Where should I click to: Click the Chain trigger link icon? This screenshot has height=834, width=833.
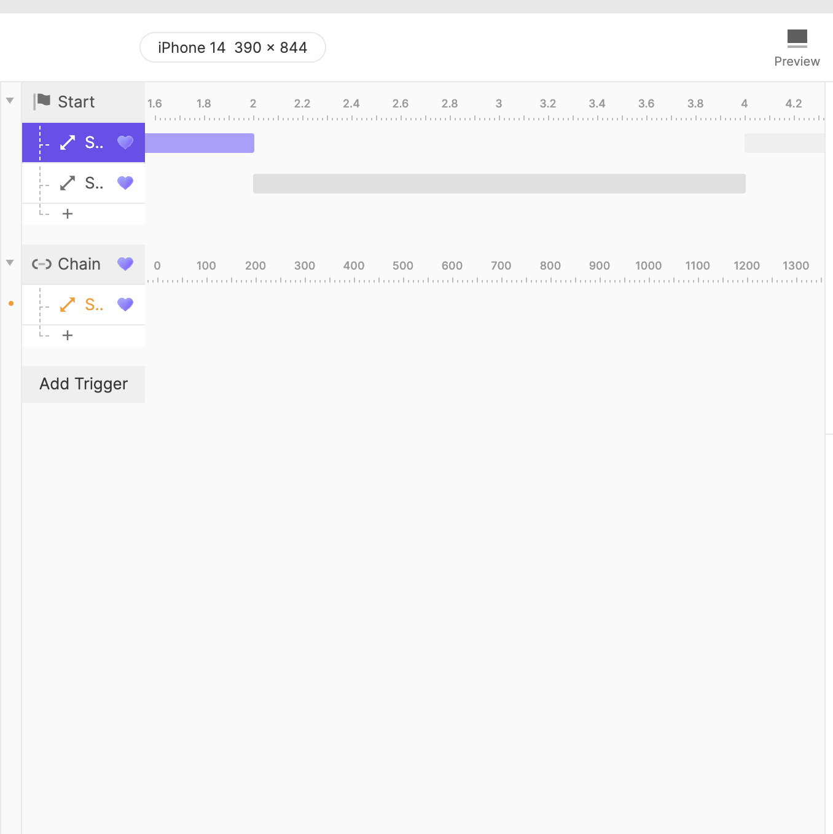(41, 264)
